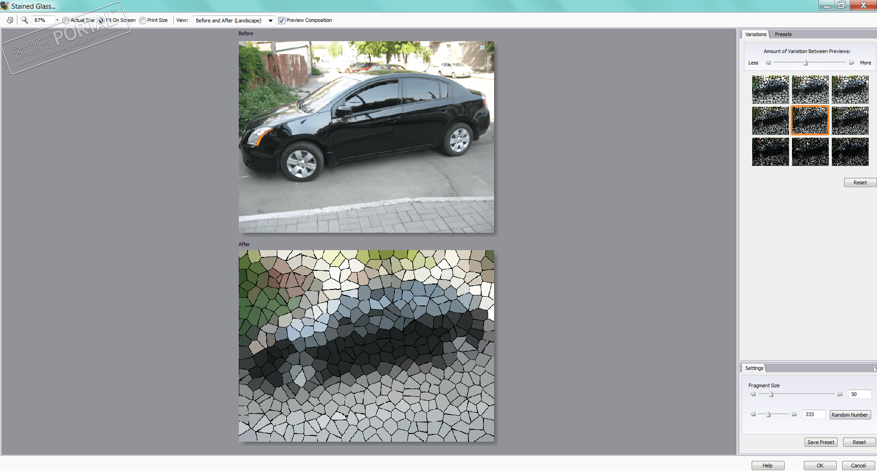Click the Random Number button
Image resolution: width=877 pixels, height=471 pixels.
pos(850,415)
